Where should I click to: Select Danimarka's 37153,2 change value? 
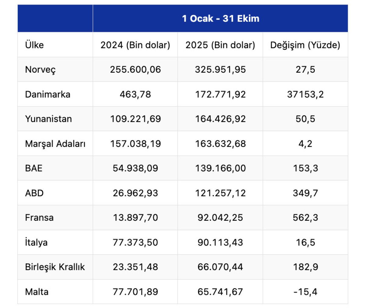pyautogui.click(x=305, y=94)
